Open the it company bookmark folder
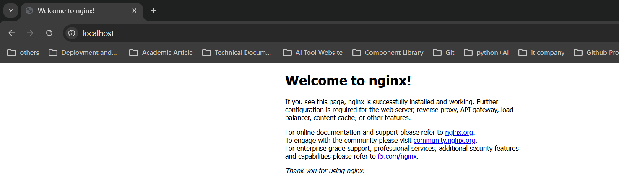 click(541, 53)
